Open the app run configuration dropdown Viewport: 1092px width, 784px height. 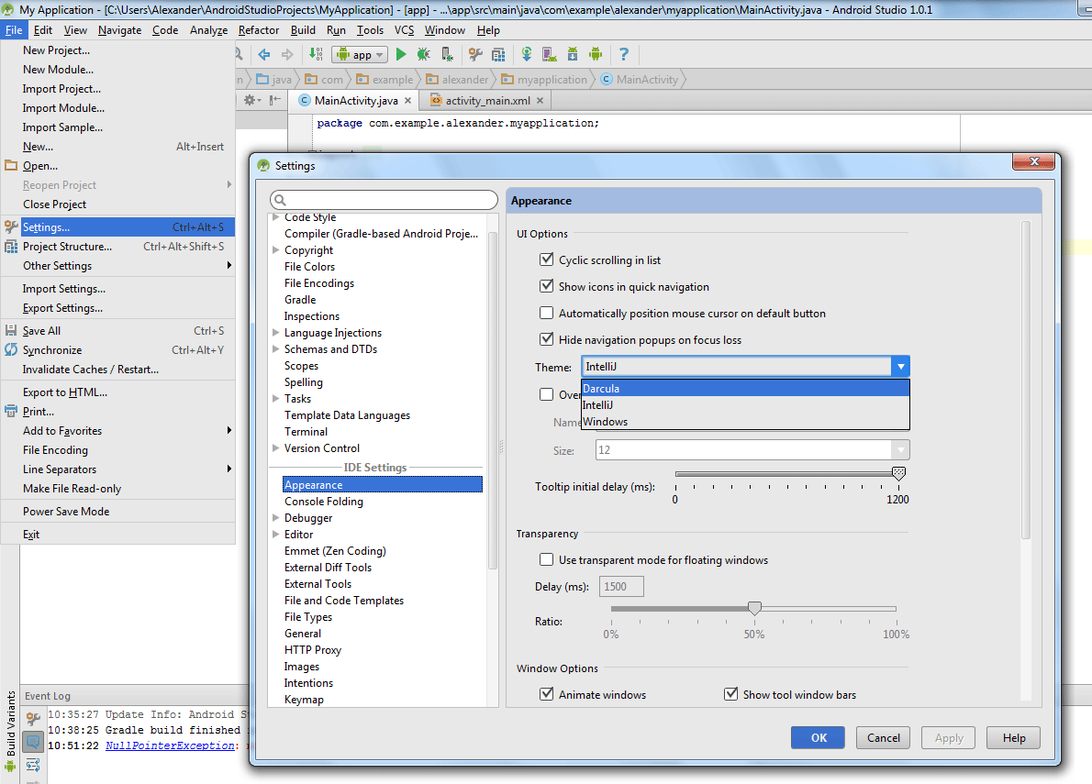tap(360, 54)
